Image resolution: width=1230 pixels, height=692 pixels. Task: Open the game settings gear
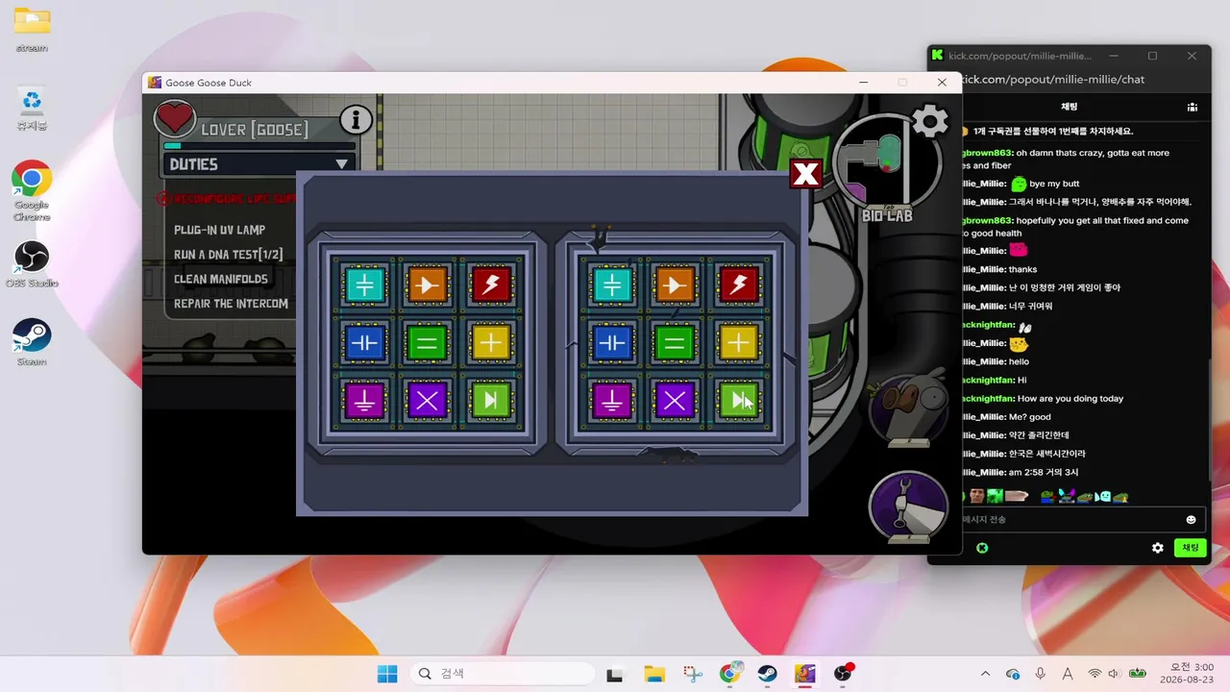tap(929, 121)
